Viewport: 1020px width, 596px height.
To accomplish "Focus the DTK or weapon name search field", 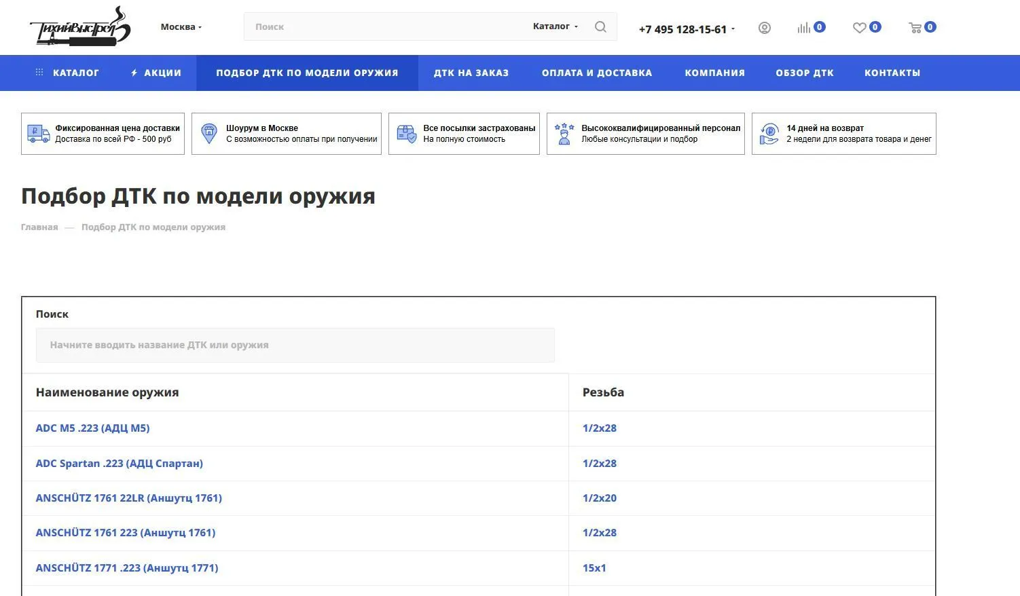I will 295,345.
